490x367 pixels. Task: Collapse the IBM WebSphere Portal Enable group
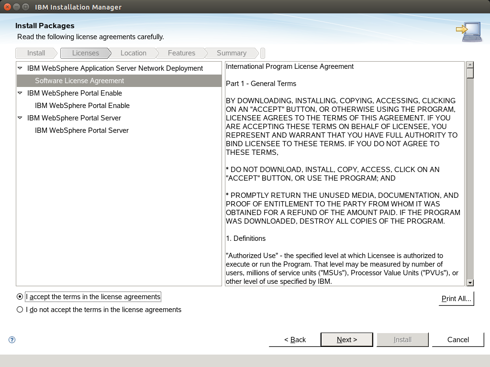20,93
